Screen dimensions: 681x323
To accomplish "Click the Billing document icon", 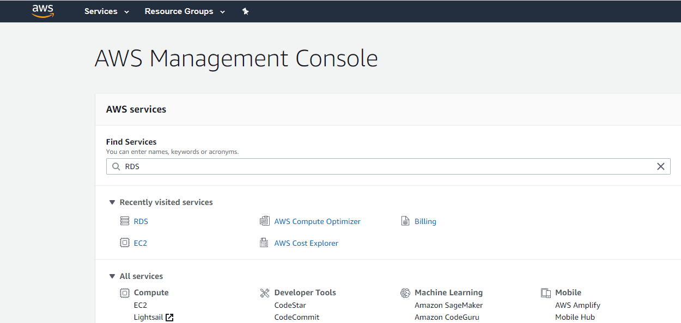I will click(405, 221).
